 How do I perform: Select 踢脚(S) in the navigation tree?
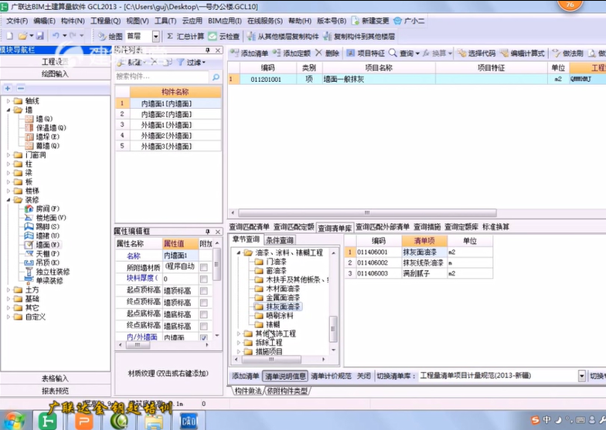(x=42, y=227)
